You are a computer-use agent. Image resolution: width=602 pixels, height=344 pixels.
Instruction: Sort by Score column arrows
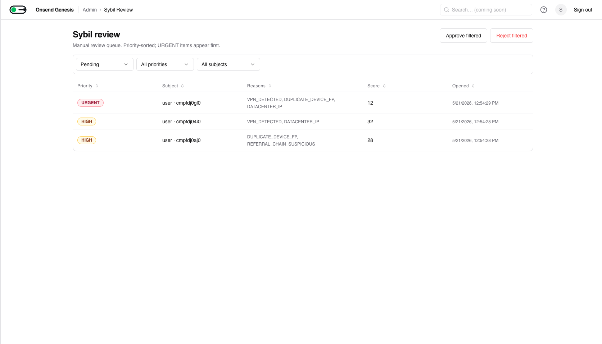click(x=384, y=86)
